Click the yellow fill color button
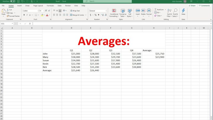This screenshot has width=213, height=120. (42, 15)
